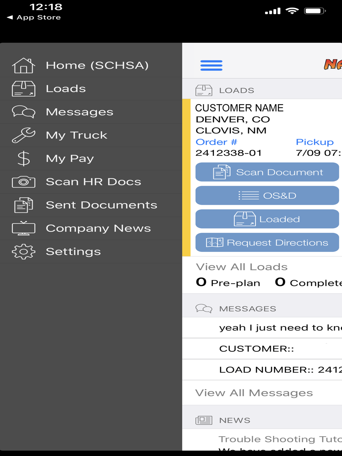
Task: Tap CUSTOMER NAME on load card
Action: coord(239,108)
